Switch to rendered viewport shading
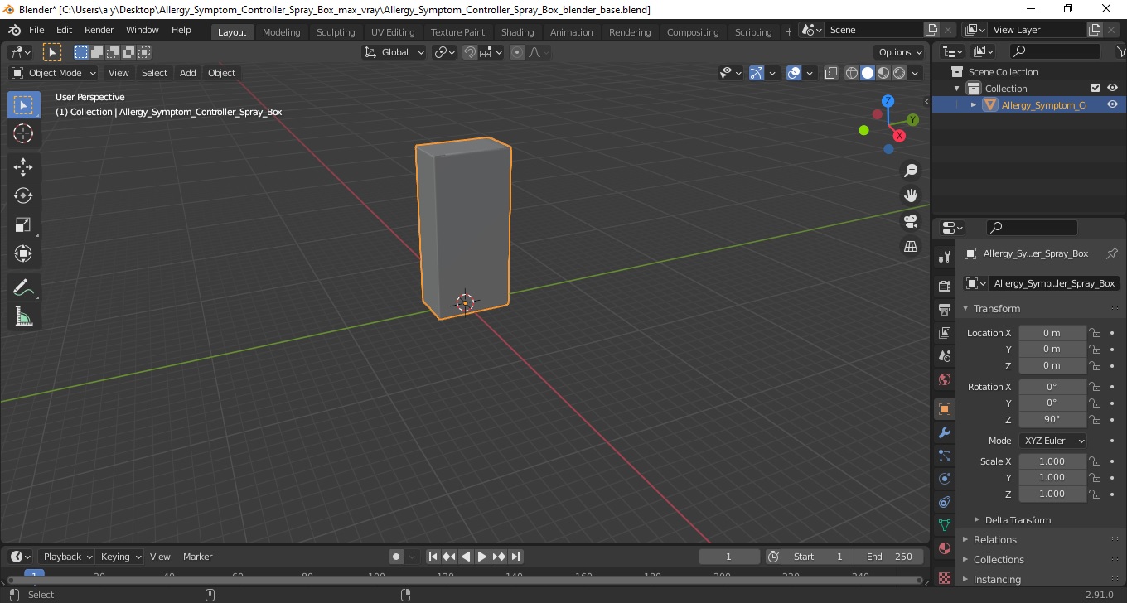 (899, 73)
